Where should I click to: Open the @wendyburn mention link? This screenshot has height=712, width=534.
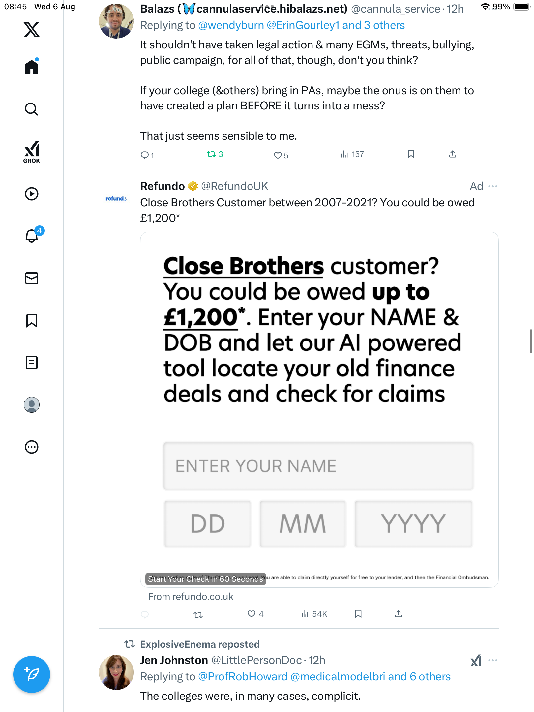tap(231, 25)
